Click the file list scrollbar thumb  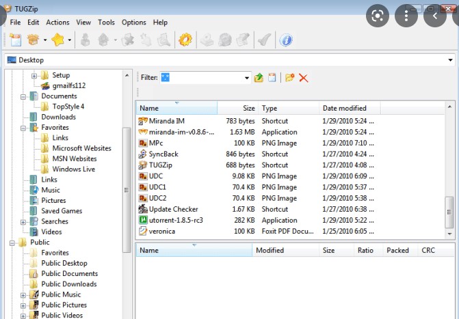(449, 212)
